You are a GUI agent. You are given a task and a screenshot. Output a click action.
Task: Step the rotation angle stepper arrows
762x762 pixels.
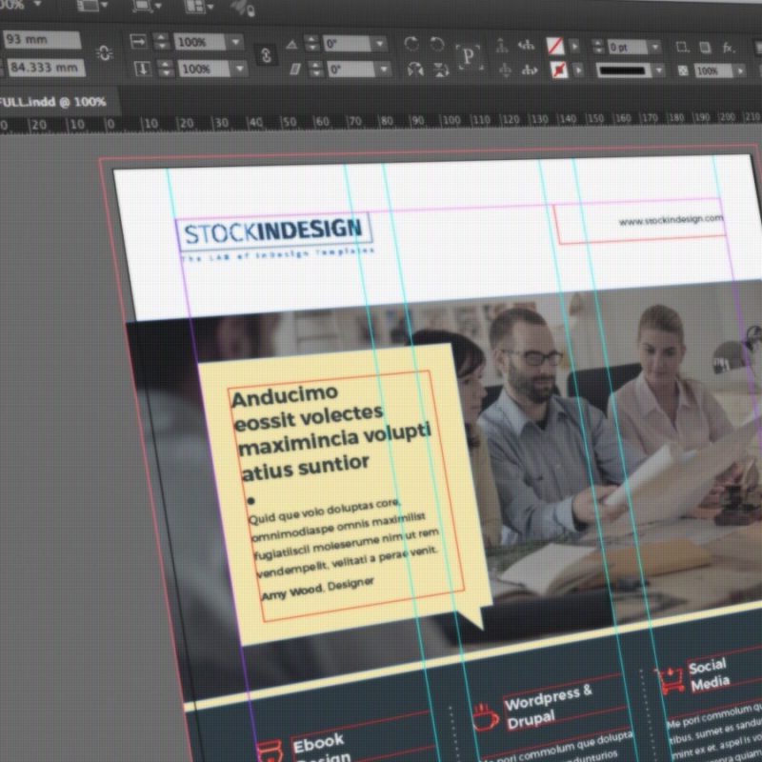pyautogui.click(x=311, y=43)
